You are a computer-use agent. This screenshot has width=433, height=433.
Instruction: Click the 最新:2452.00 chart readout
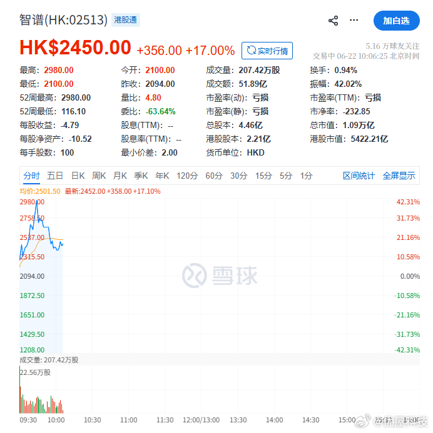click(x=113, y=191)
